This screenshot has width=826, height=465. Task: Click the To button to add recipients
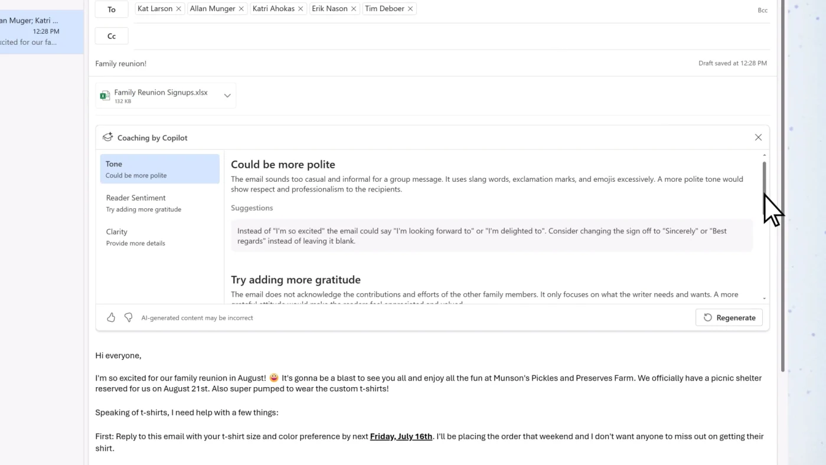click(112, 9)
